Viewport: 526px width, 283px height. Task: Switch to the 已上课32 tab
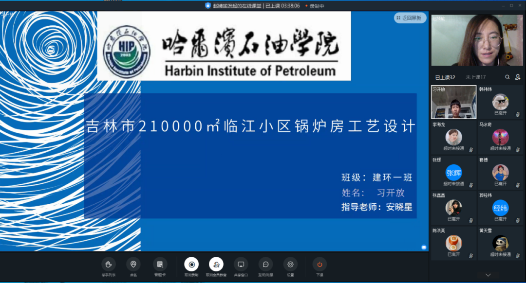tap(445, 77)
